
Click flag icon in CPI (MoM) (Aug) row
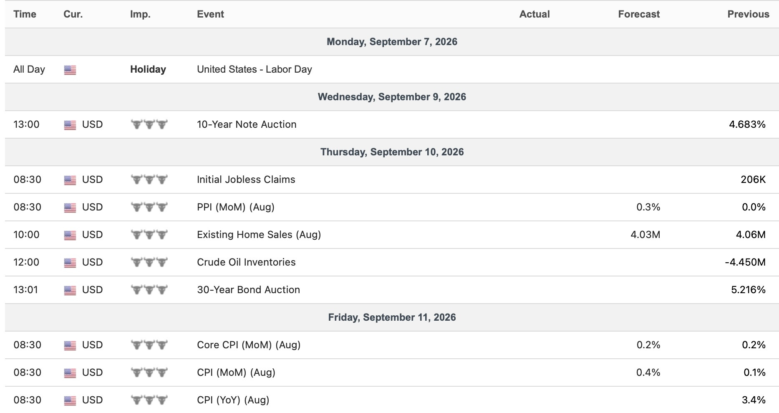coord(70,373)
